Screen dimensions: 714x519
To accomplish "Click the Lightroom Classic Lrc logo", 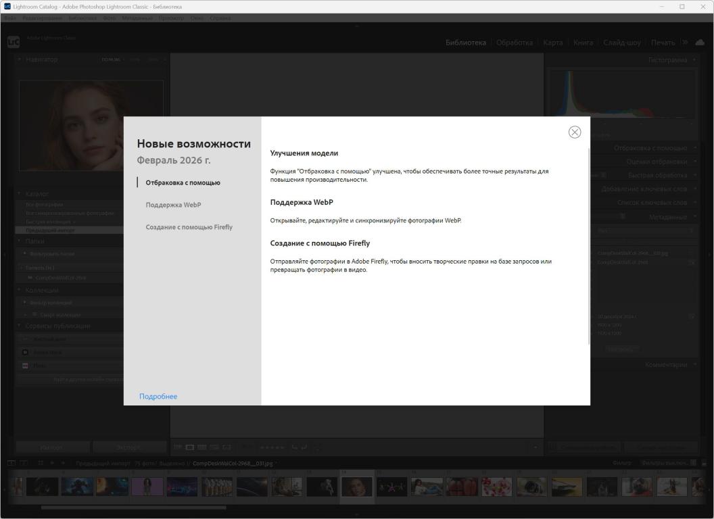I will 14,42.
